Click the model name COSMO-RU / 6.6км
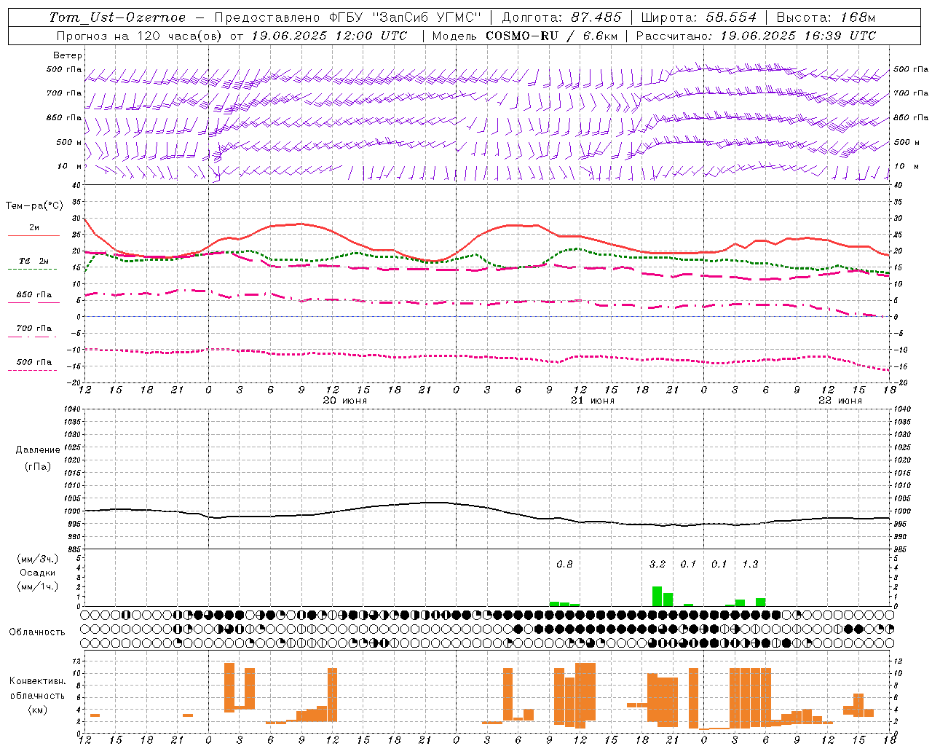The height and width of the screenshot is (746, 932). point(552,36)
